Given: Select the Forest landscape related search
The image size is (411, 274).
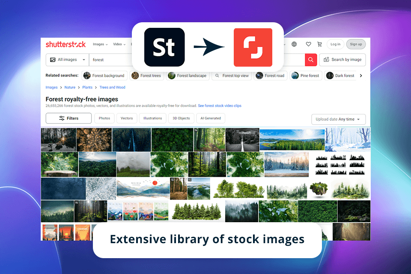Looking at the screenshot, I should click(188, 75).
